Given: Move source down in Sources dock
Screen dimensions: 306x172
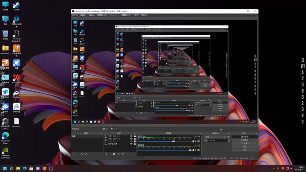Looking at the screenshot, I should [x=123, y=154].
